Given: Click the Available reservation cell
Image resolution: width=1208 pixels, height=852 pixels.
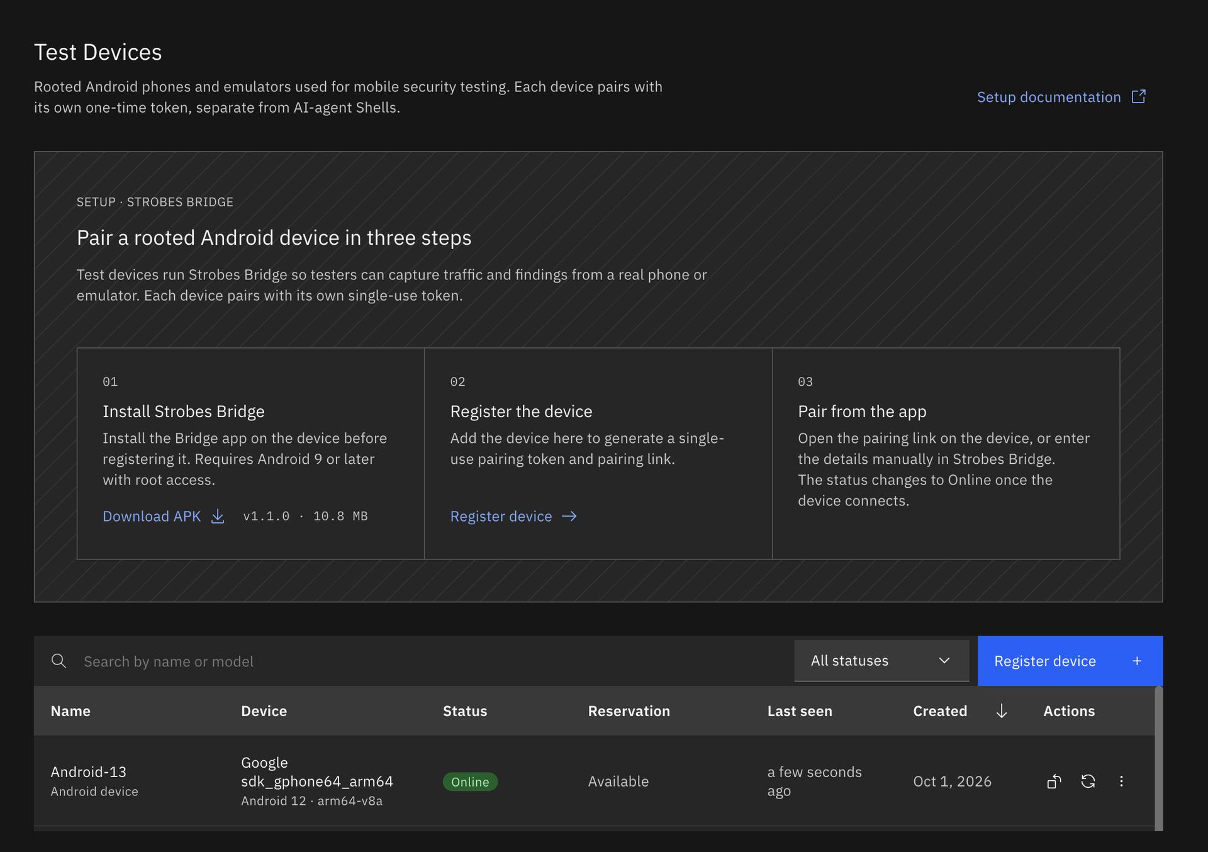Looking at the screenshot, I should (618, 781).
